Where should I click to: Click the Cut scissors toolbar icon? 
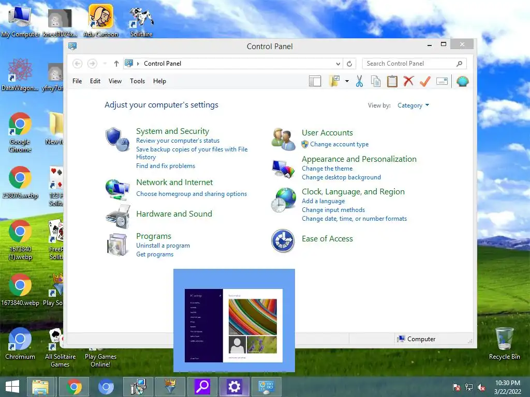359,81
